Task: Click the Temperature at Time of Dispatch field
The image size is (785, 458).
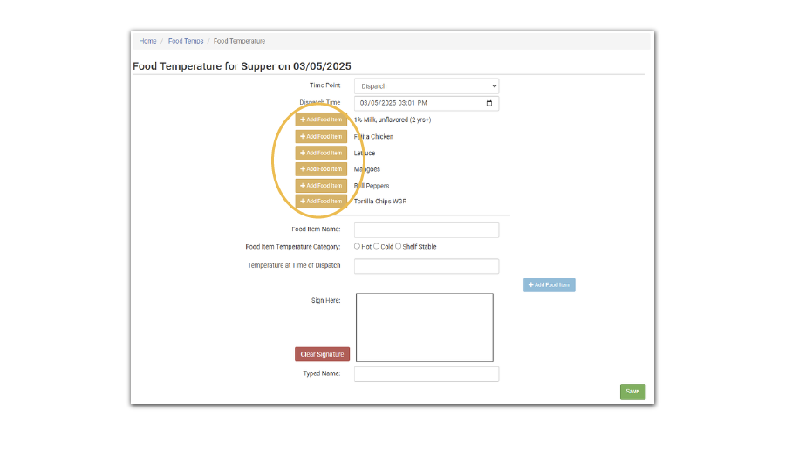Action: [x=426, y=266]
